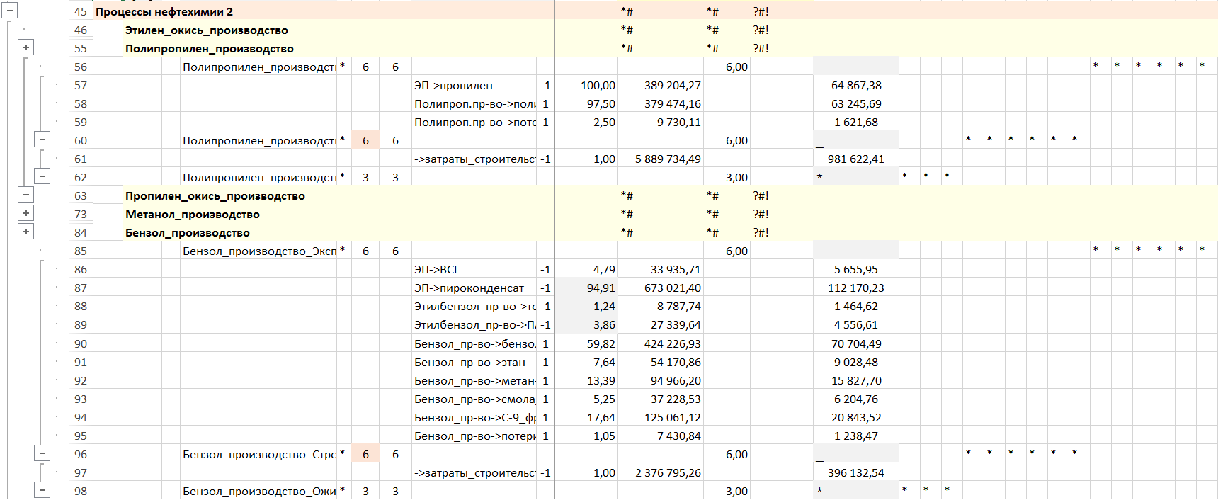Expand the Бензол_производство group at row 84

pyautogui.click(x=26, y=232)
